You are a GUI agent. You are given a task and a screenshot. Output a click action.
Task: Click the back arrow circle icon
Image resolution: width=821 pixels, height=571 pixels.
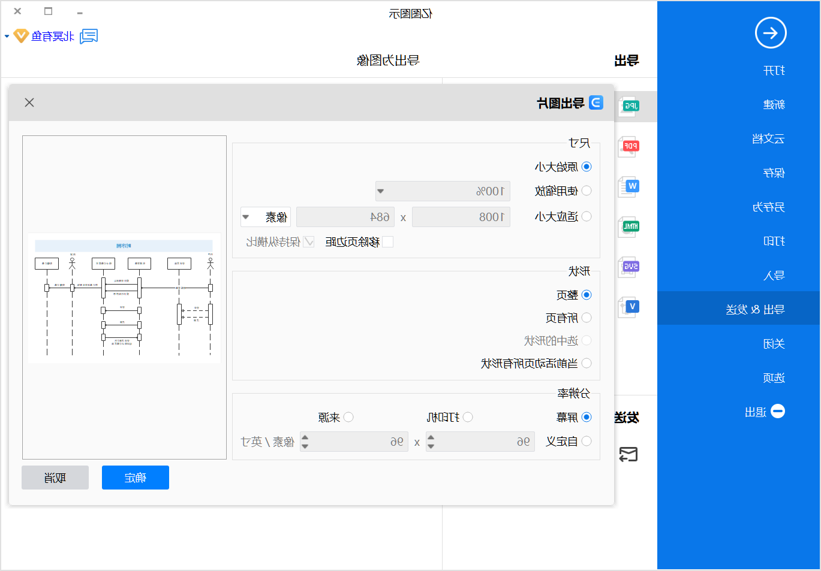771,33
